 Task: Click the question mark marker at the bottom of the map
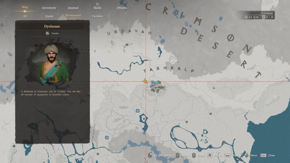[98, 154]
